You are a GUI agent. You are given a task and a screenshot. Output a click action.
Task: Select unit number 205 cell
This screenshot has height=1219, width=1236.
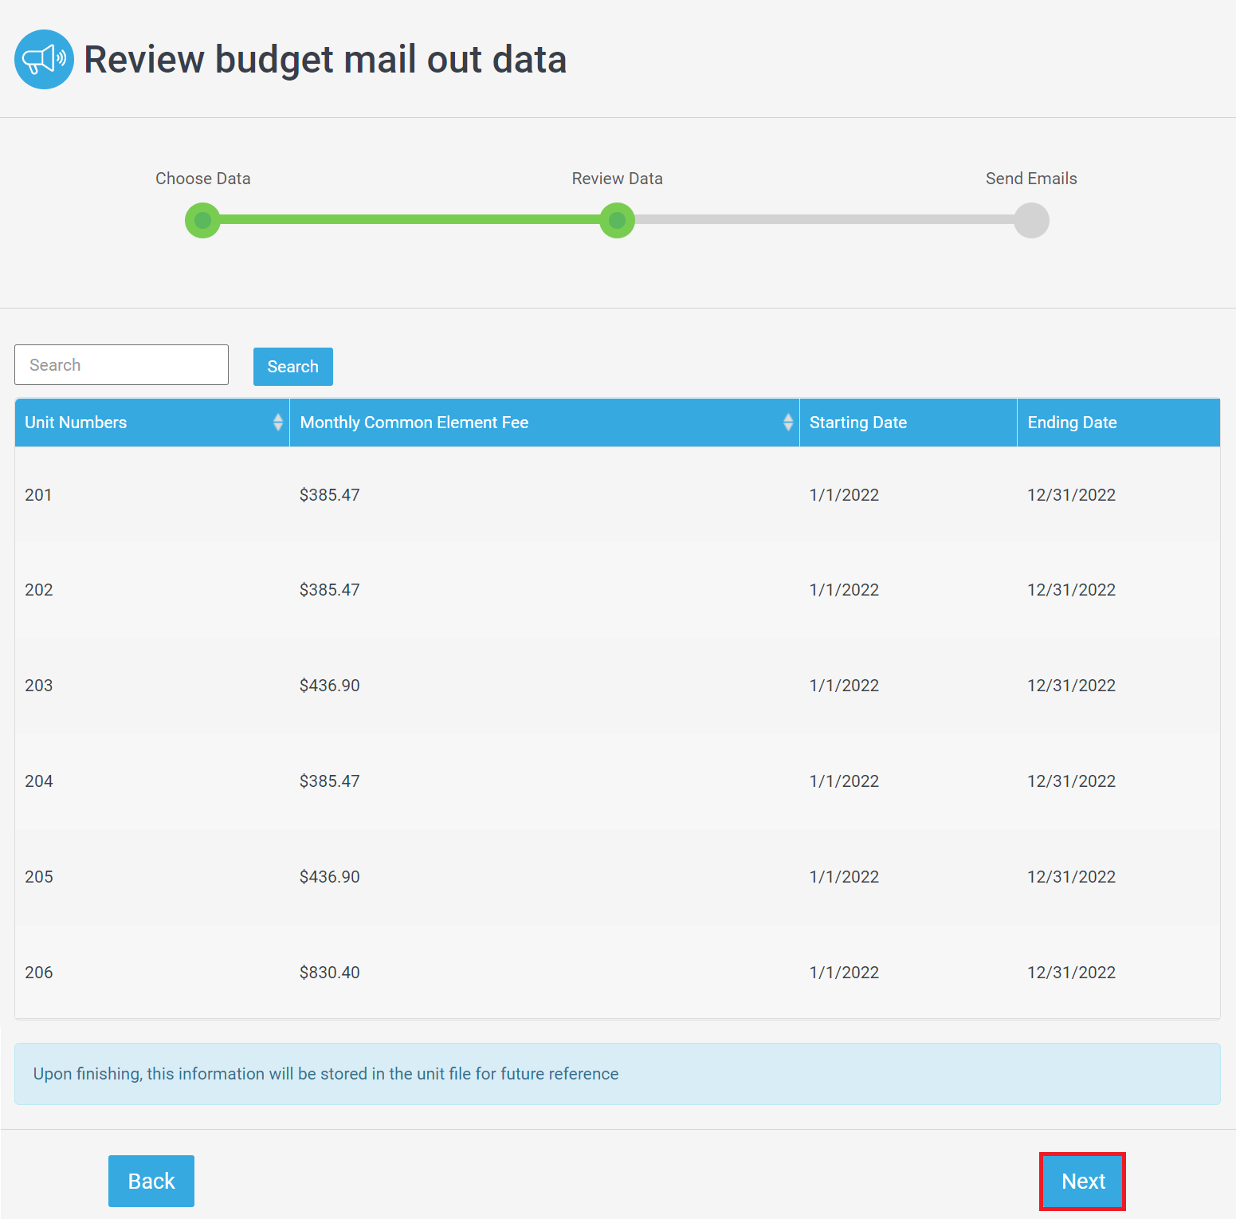[x=39, y=877]
